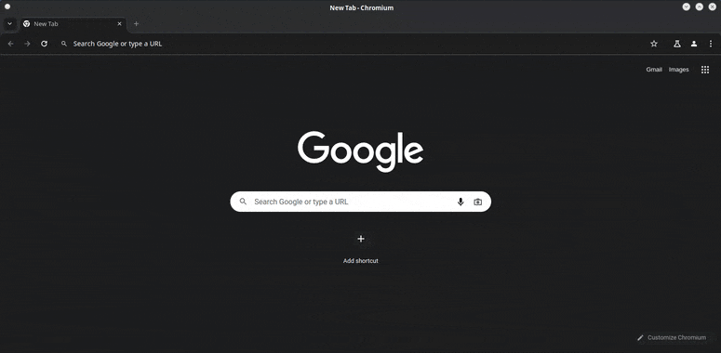Open a new tab with plus button
The height and width of the screenshot is (353, 721).
pyautogui.click(x=136, y=24)
